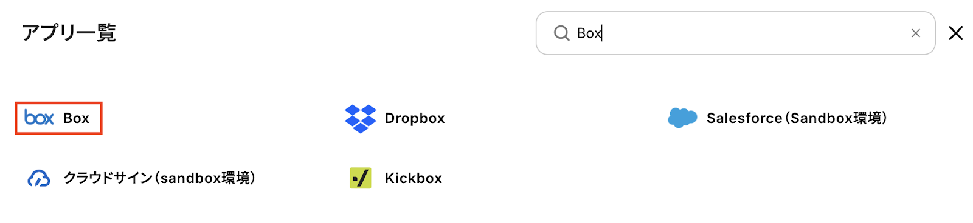Click the magnifying glass search icon

(561, 33)
